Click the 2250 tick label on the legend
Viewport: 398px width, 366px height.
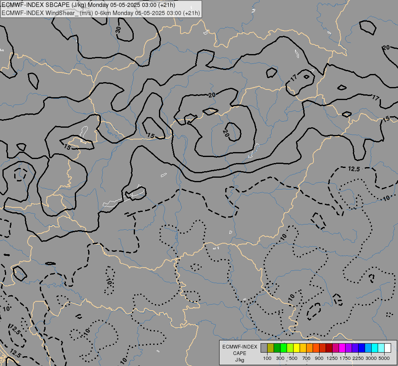[358, 358]
